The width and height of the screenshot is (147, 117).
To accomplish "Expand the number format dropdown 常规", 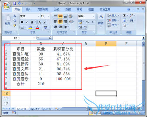I will pyautogui.click(x=93, y=16).
